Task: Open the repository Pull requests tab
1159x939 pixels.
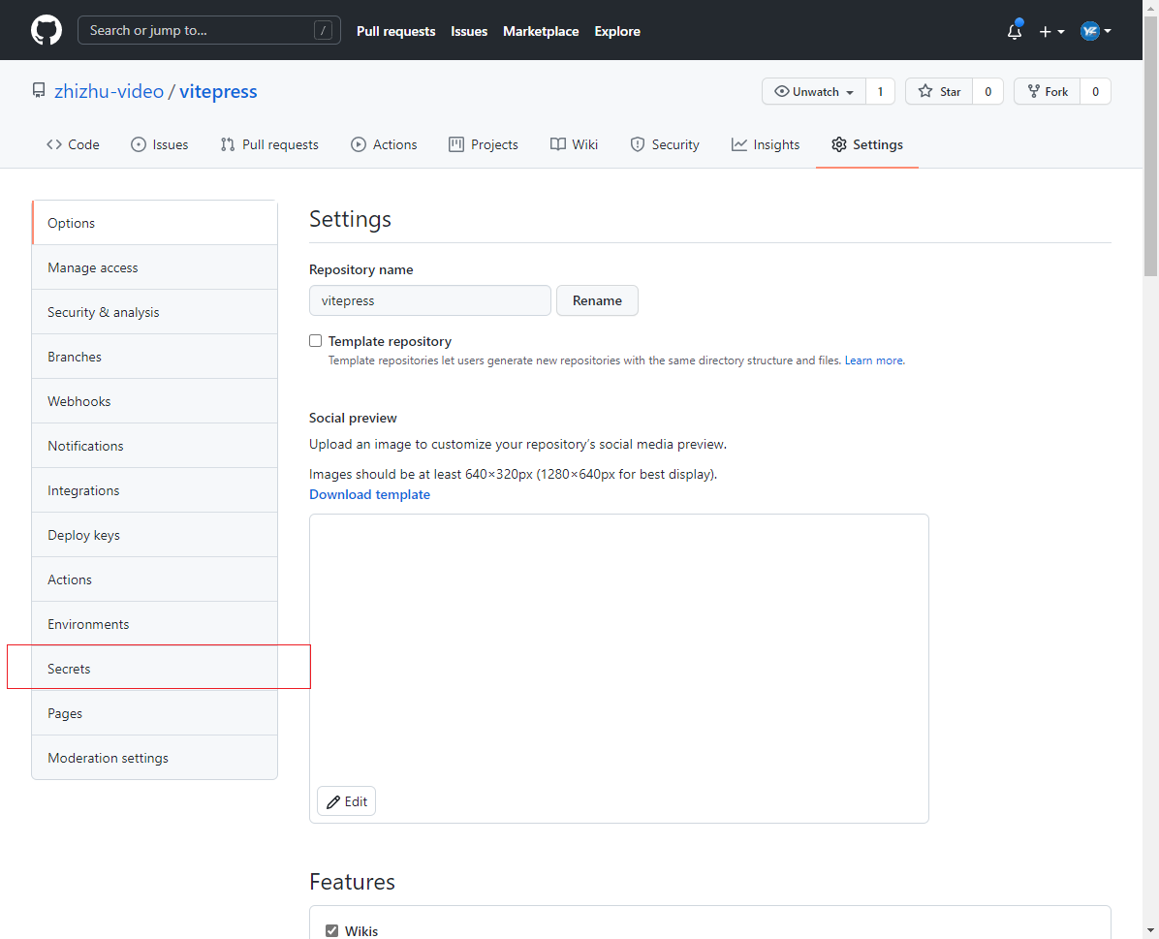Action: point(269,145)
